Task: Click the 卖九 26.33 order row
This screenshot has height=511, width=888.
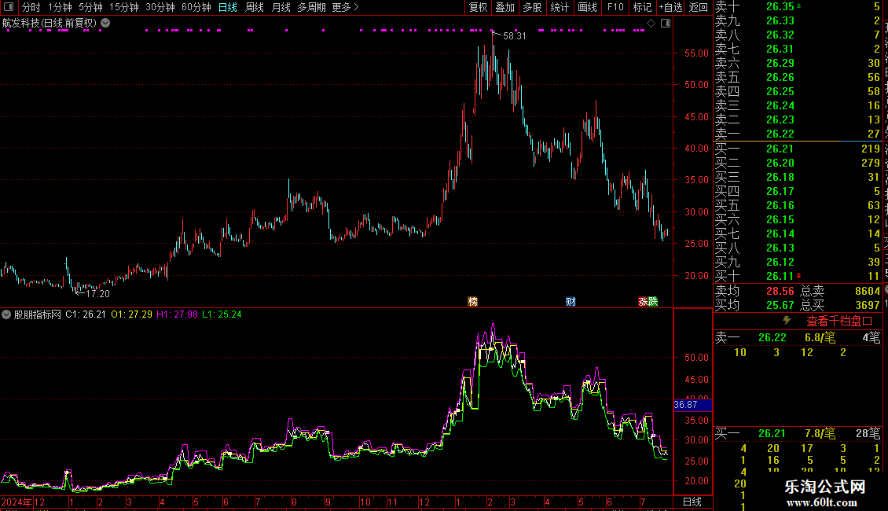Action: coord(798,21)
